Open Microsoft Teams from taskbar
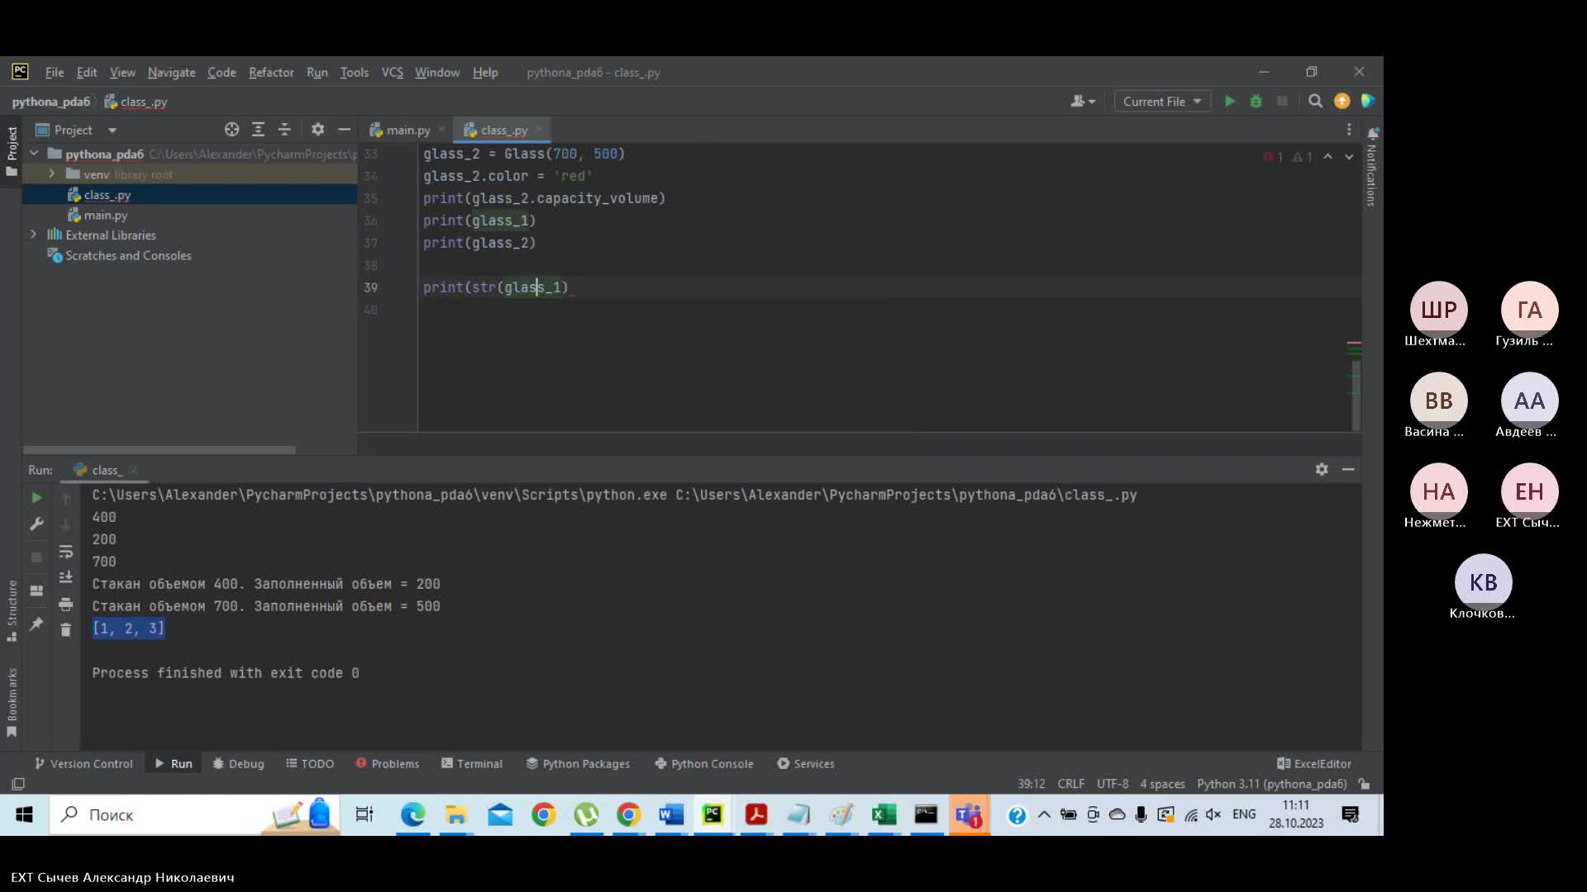 click(969, 815)
